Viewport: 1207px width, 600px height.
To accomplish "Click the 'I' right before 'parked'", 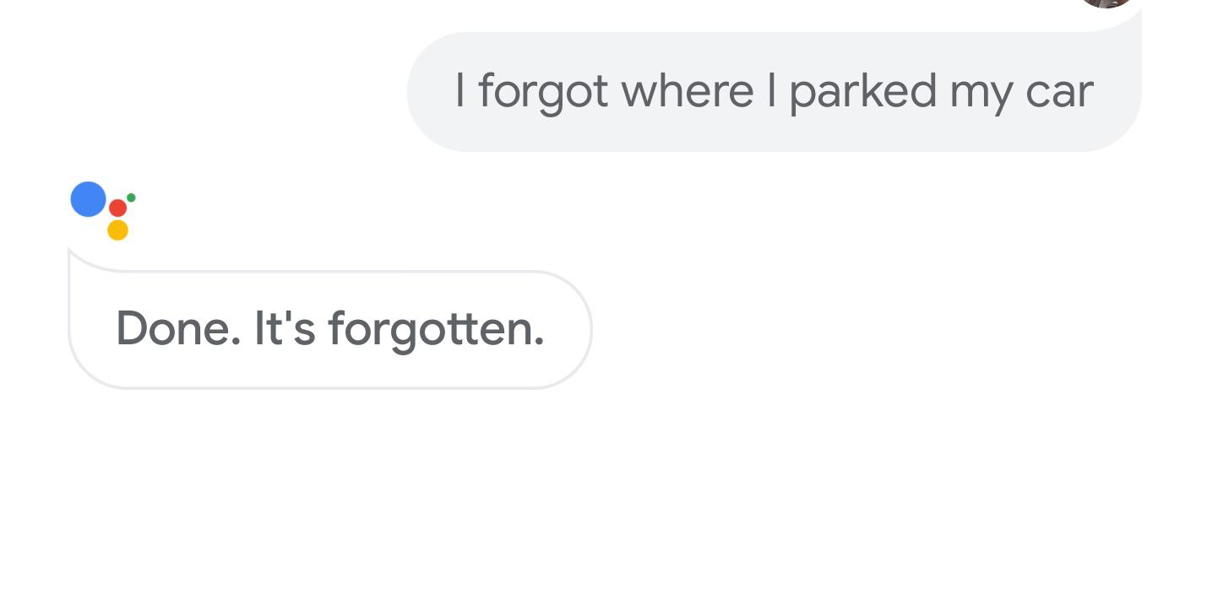I will [x=771, y=90].
